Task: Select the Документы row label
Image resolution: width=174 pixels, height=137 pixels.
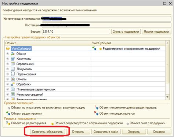Action: [x=25, y=69]
